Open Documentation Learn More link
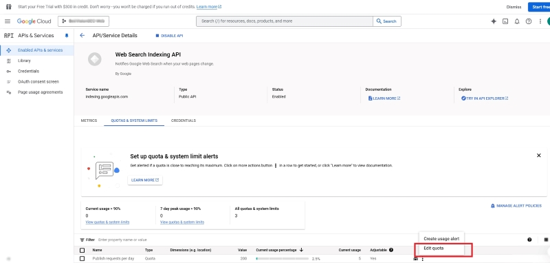This screenshot has height=263, width=550. coord(384,98)
